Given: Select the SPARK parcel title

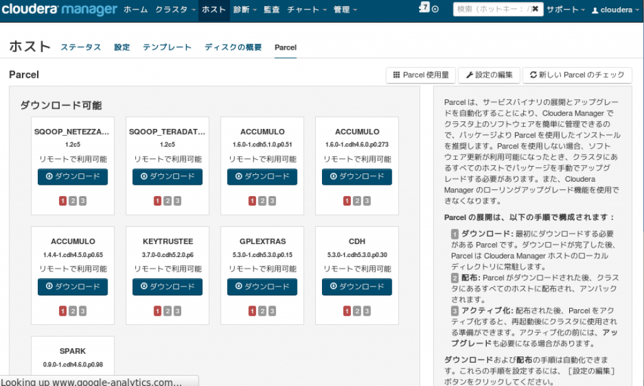Looking at the screenshot, I should [73, 351].
